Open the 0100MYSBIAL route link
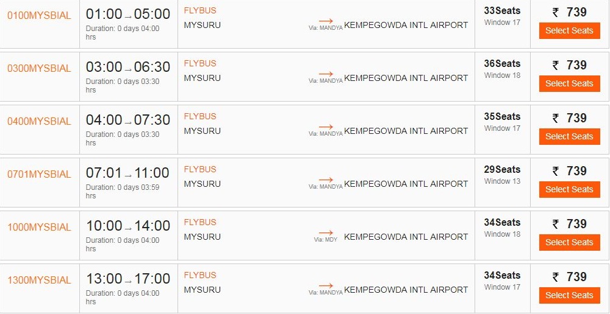 (39, 15)
